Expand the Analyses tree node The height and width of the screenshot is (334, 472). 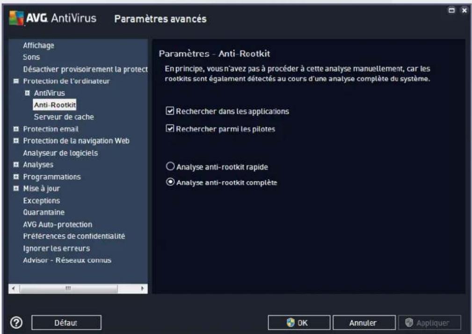coord(16,165)
